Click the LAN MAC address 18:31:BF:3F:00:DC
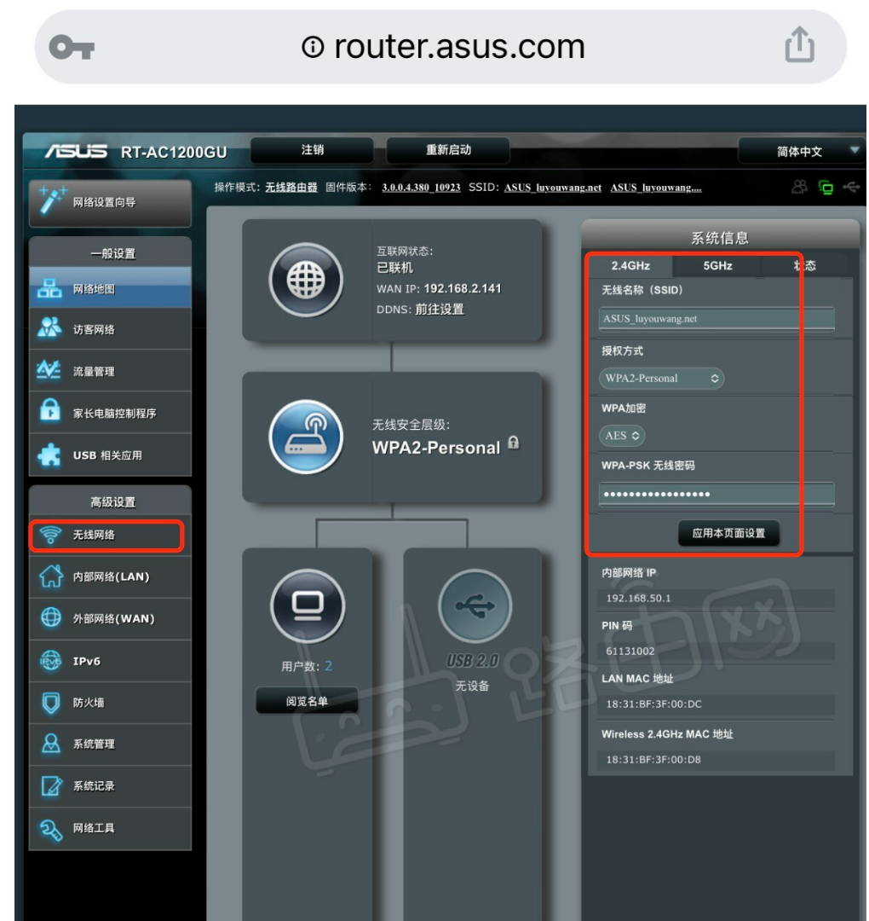 click(653, 704)
